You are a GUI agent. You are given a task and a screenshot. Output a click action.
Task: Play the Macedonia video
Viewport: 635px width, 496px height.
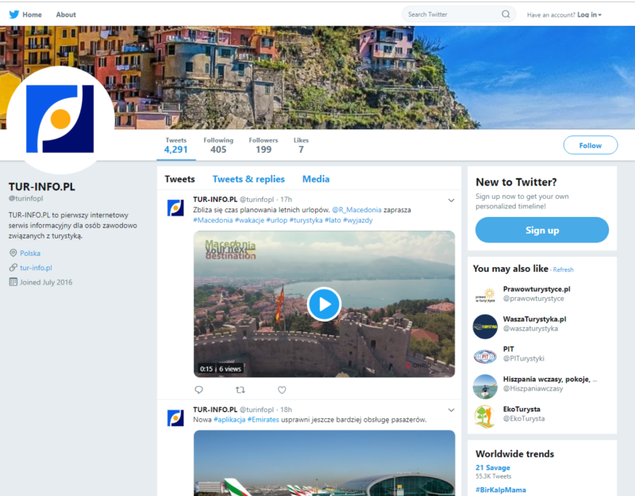tap(324, 304)
